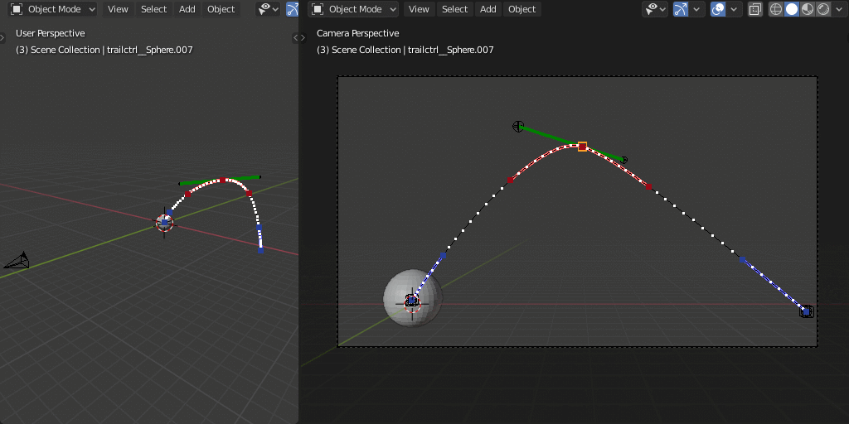
Task: Switch to rendered viewport shading
Action: pyautogui.click(x=823, y=9)
